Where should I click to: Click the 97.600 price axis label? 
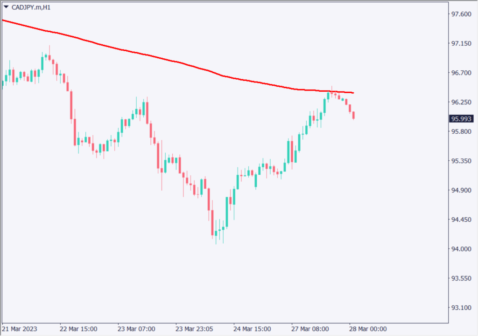coord(461,14)
